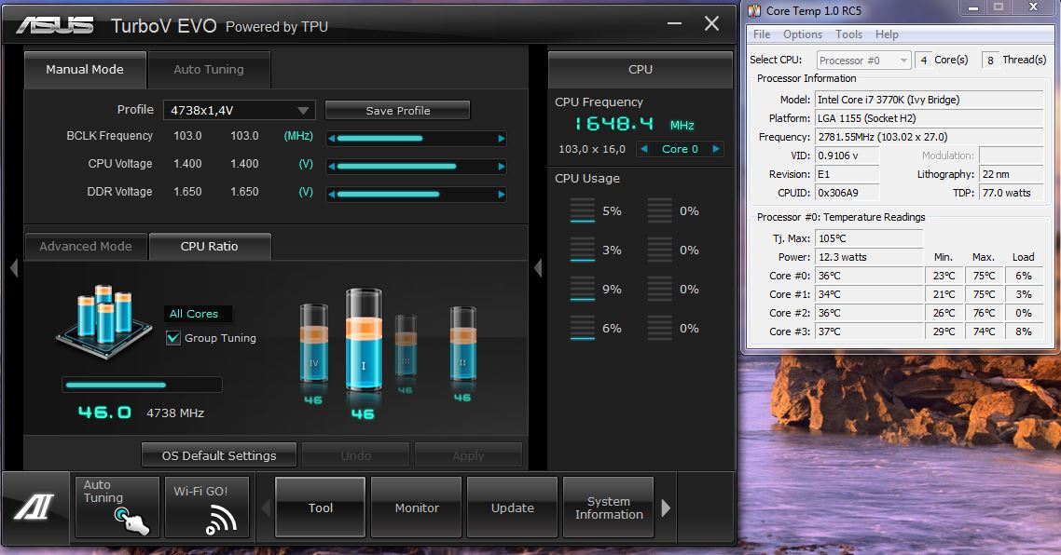Click OS Default Settings button

pos(219,455)
